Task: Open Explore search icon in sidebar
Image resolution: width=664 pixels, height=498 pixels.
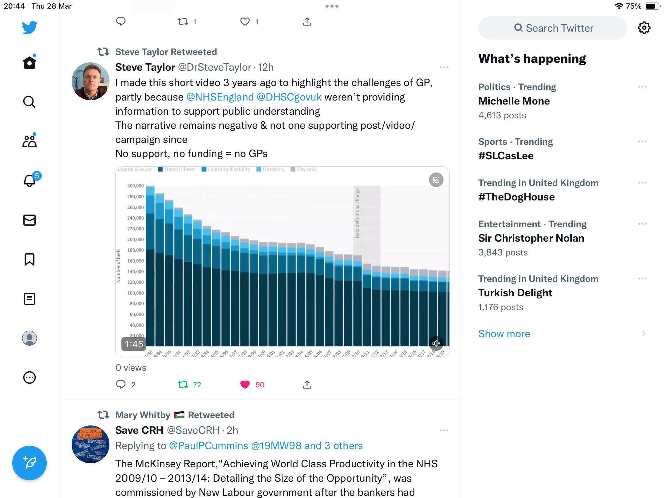Action: click(x=30, y=102)
